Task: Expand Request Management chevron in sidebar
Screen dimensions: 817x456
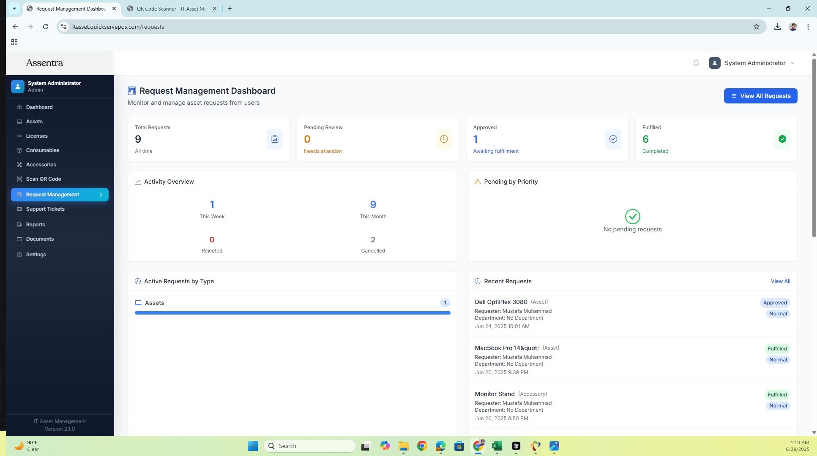Action: pos(101,195)
